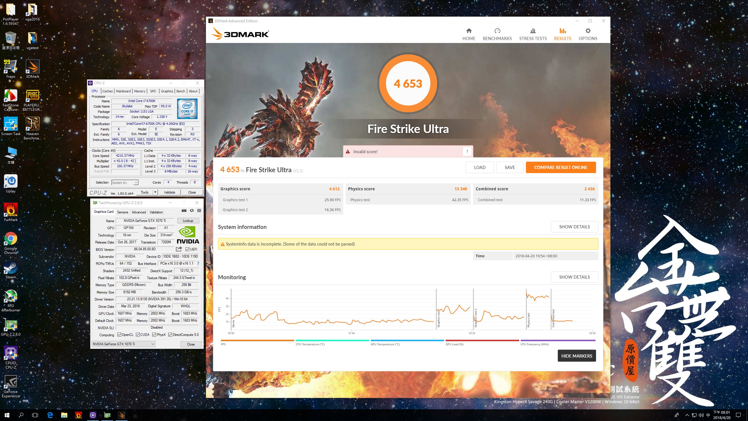Open taskbar Search
Viewport: 748px width, 421px height.
(x=21, y=415)
